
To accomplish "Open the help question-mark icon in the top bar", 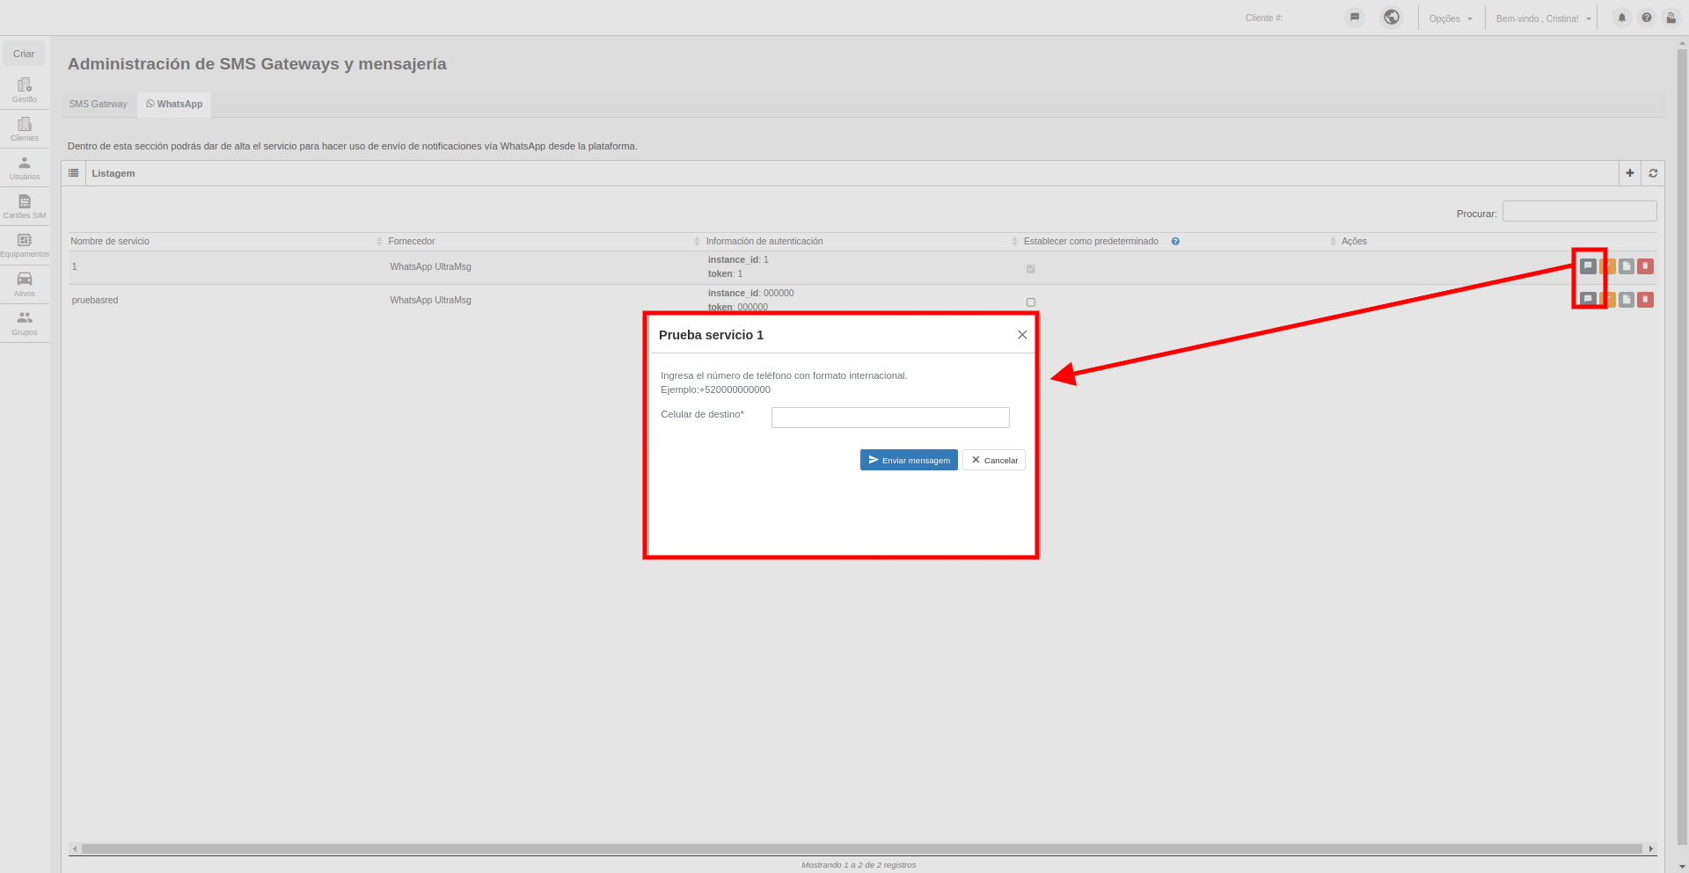I will coord(1647,18).
